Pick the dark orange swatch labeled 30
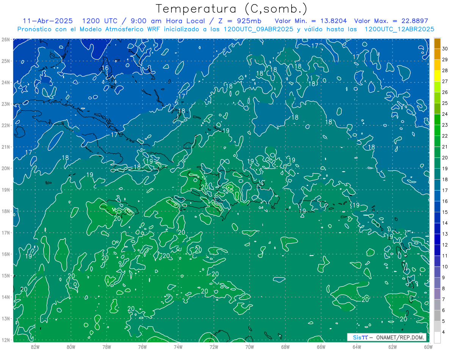 click(437, 44)
